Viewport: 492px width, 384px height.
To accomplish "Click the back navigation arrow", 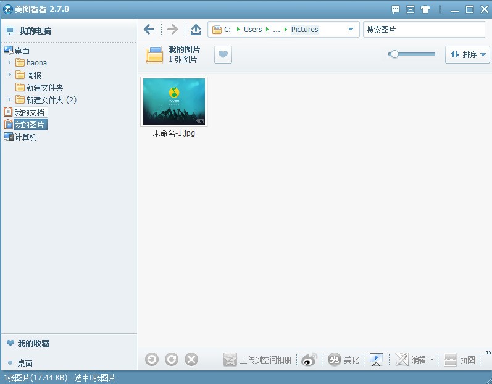I will pos(149,30).
